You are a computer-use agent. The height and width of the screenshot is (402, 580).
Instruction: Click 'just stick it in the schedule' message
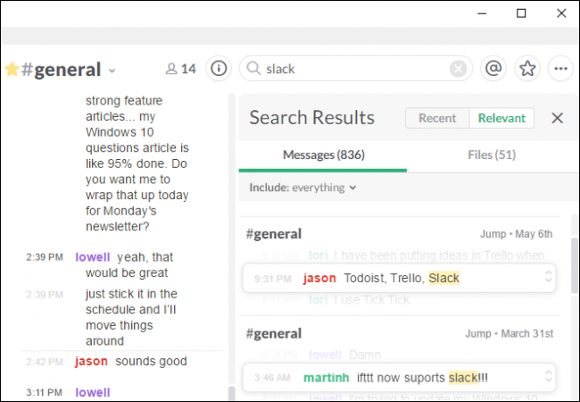[x=131, y=317]
